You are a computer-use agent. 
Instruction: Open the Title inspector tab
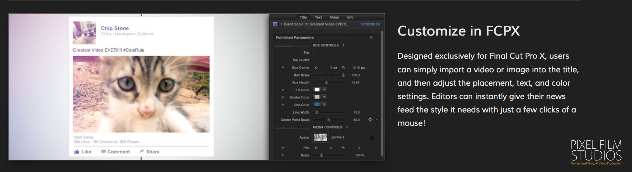[x=303, y=17]
